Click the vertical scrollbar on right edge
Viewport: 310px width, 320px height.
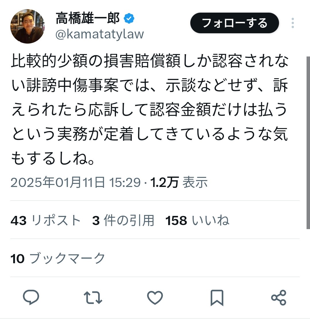tap(308, 143)
